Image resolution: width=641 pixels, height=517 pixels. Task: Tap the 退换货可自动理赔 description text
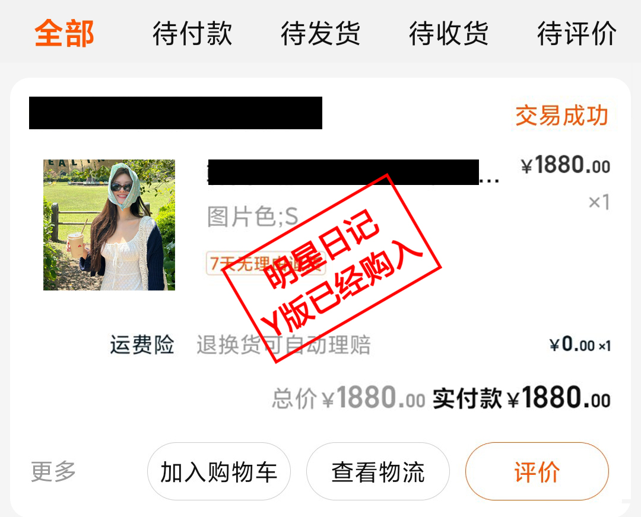pyautogui.click(x=283, y=344)
